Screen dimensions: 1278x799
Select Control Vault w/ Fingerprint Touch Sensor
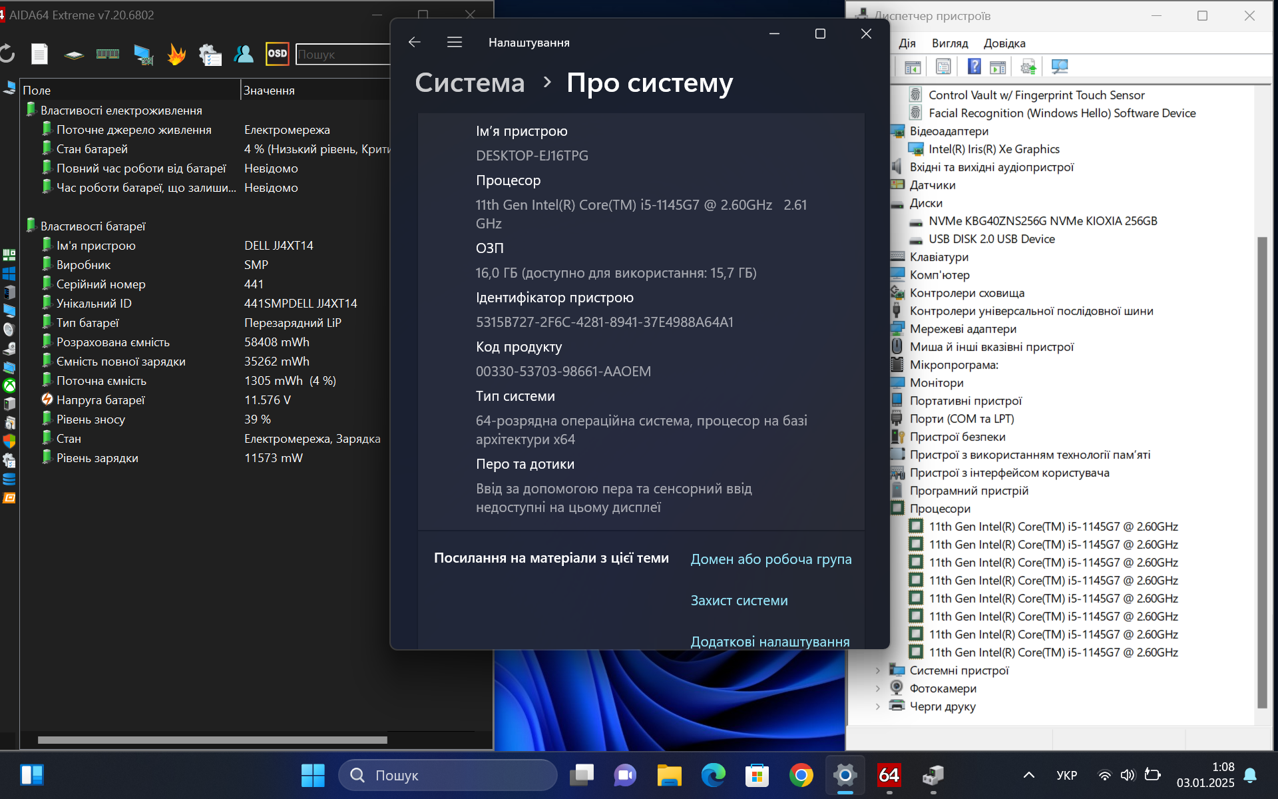pos(1036,95)
